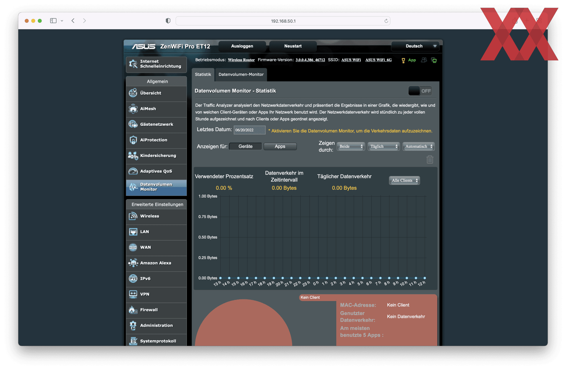The width and height of the screenshot is (566, 370).
Task: Go back with the Safari back arrow
Action: coord(73,21)
